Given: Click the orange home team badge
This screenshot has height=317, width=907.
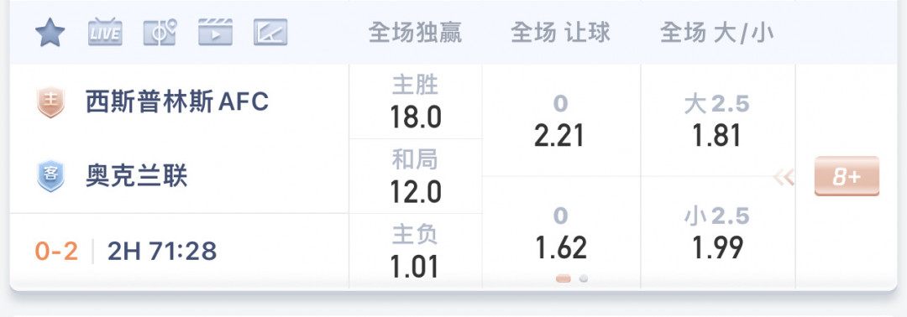Looking at the screenshot, I should tap(51, 102).
